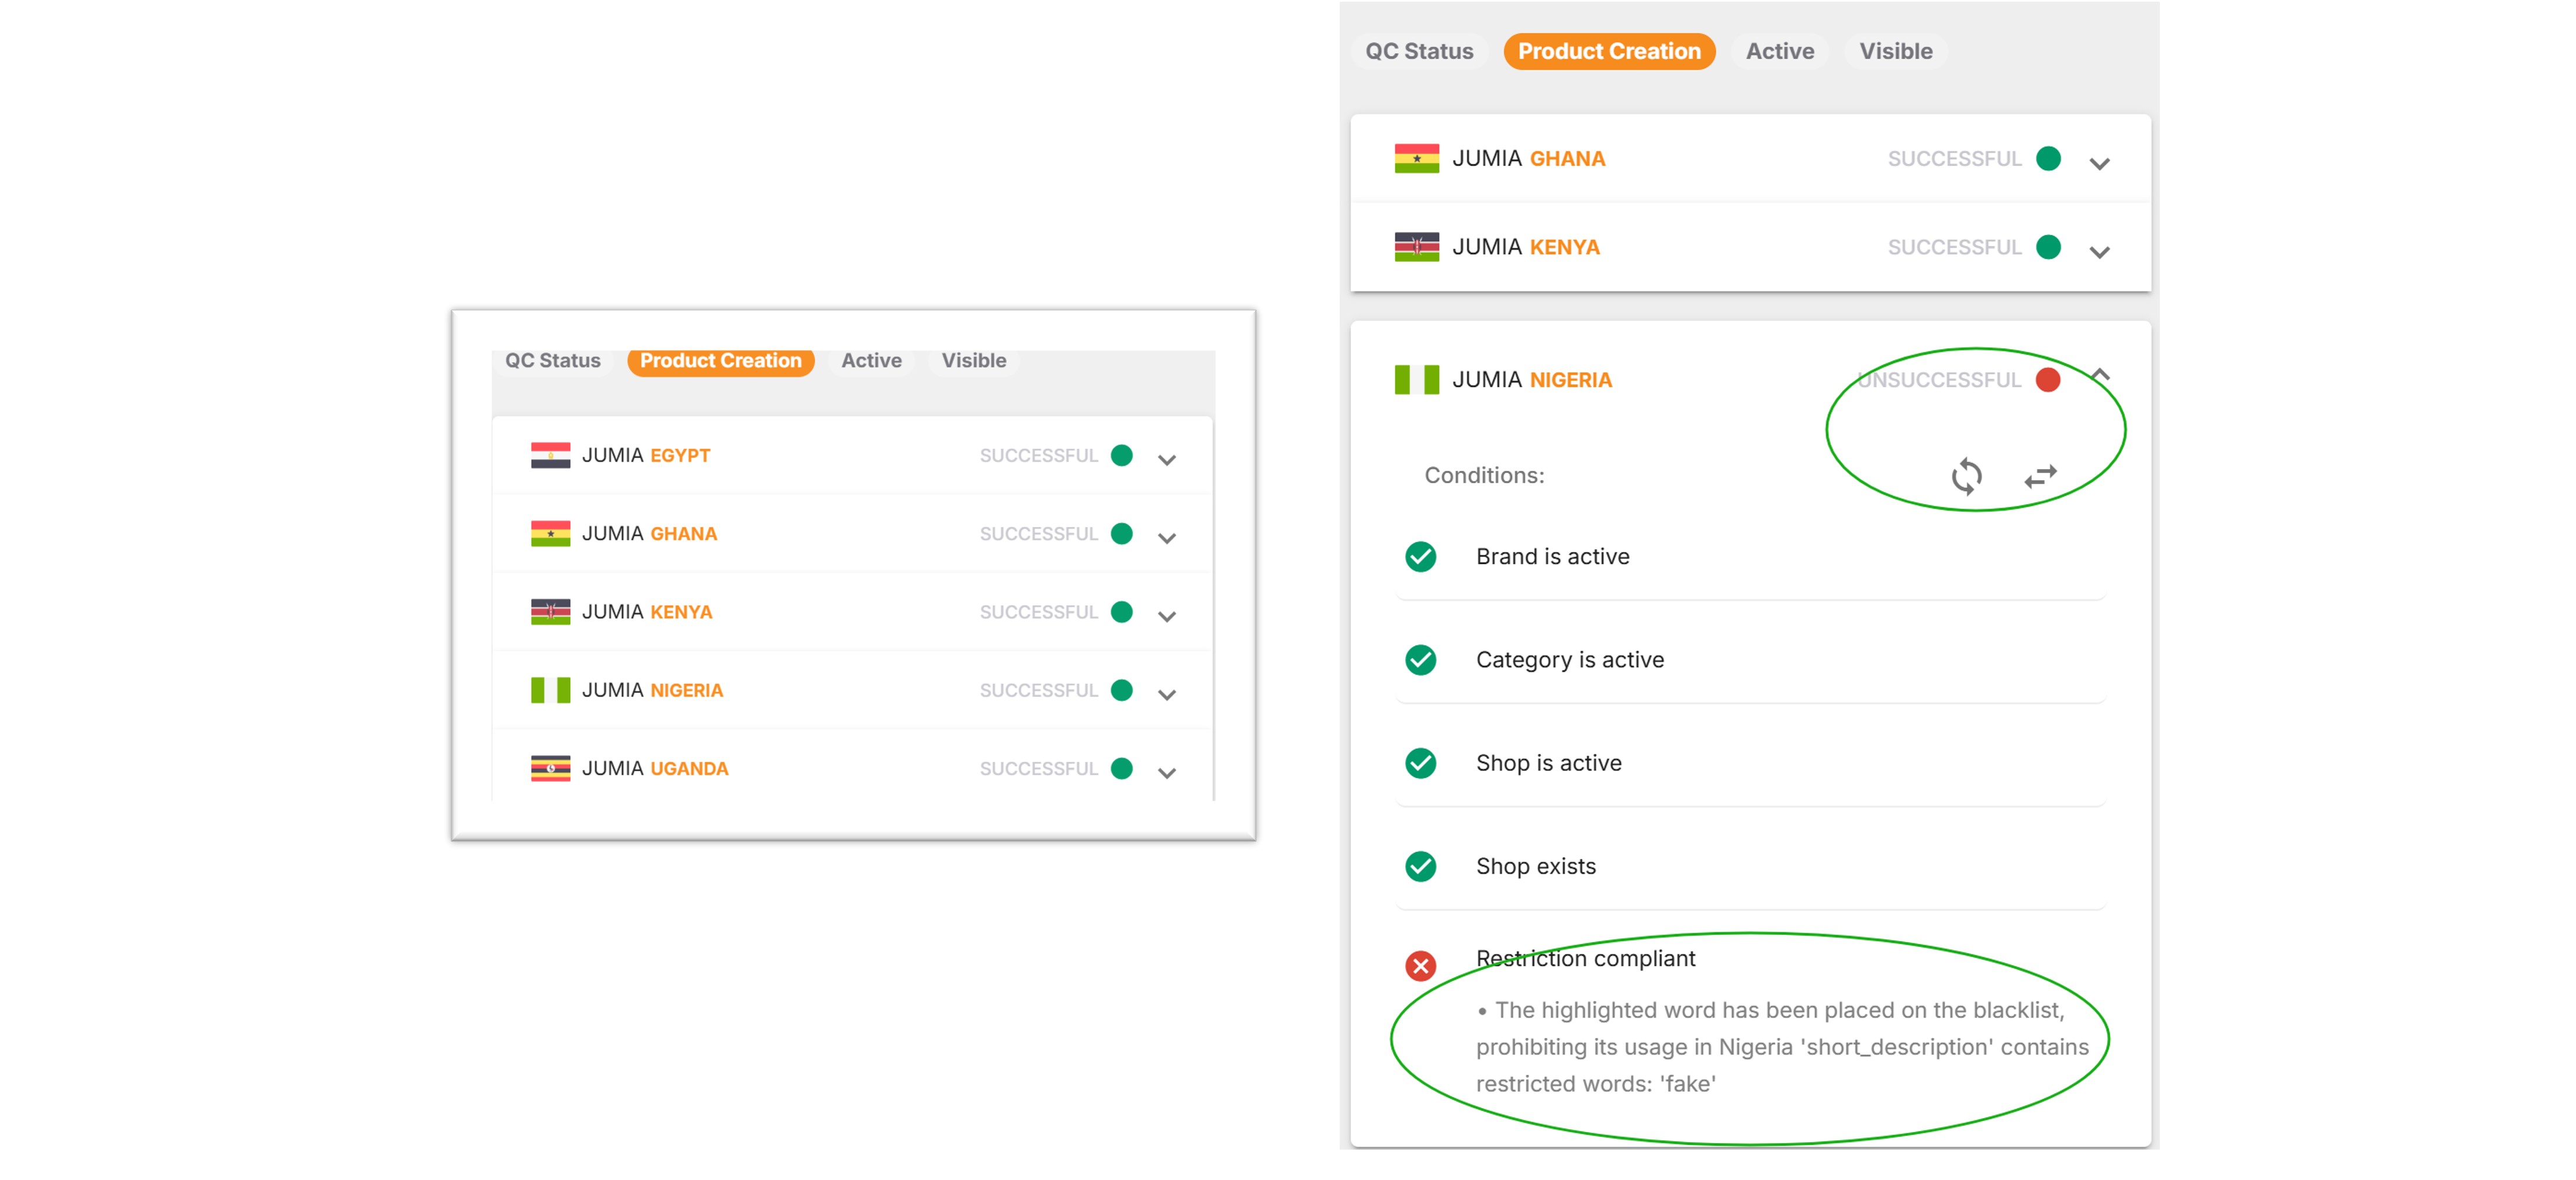Image resolution: width=2576 pixels, height=1180 pixels.
Task: Expand the Jumia Nigeria row in left panel
Action: click(1166, 695)
